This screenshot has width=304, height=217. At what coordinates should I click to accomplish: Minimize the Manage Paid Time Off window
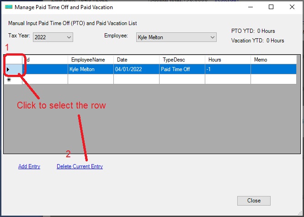[x=250, y=7]
